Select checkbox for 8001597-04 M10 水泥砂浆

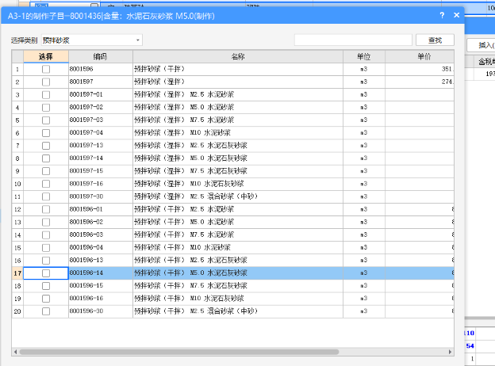tap(46, 133)
